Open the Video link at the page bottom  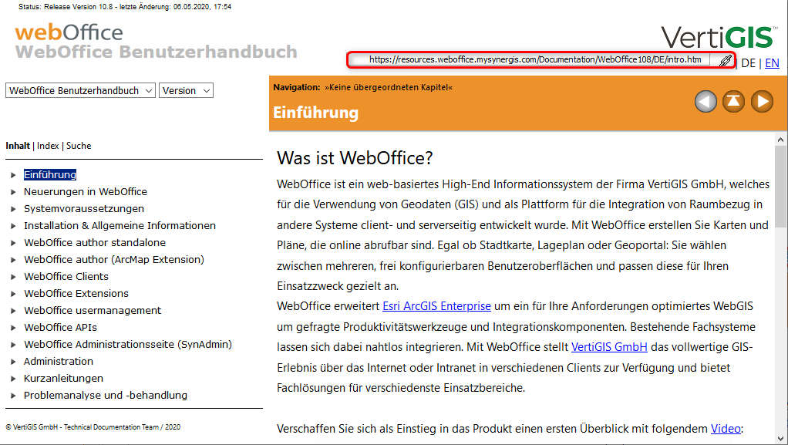coord(725,428)
